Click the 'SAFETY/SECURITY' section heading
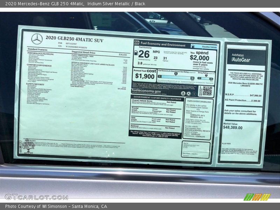 [35, 84]
